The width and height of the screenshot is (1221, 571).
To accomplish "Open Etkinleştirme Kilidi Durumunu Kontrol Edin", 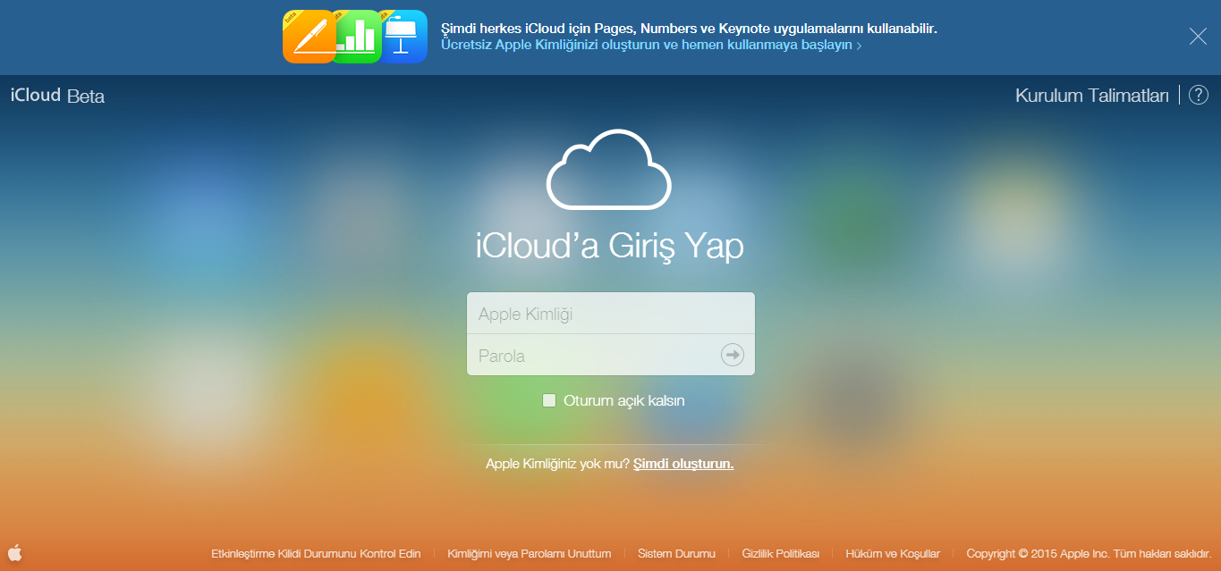I will pos(316,554).
